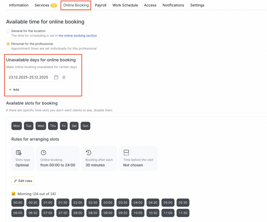The image size is (267, 222).
Task: Toggle the Mon day button
Action: [x=17, y=126]
